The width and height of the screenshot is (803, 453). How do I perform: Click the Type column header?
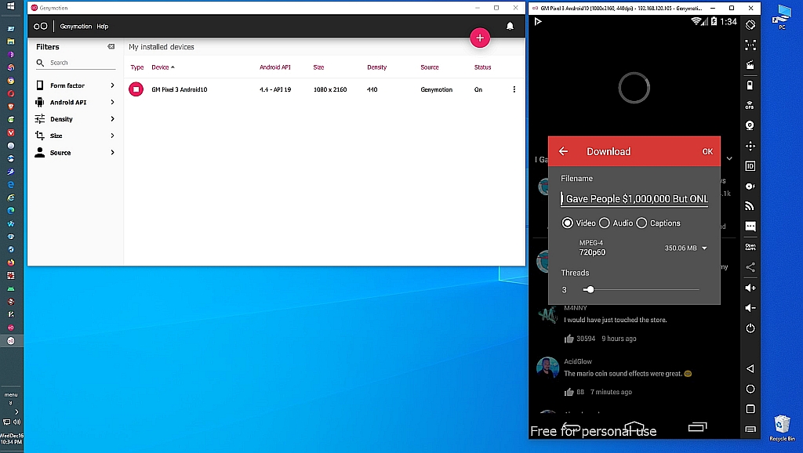[x=137, y=67]
